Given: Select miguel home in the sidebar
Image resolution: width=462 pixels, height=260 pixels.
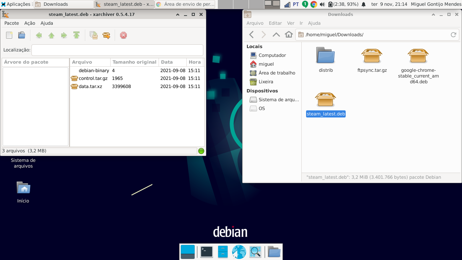Looking at the screenshot, I should click(273, 64).
